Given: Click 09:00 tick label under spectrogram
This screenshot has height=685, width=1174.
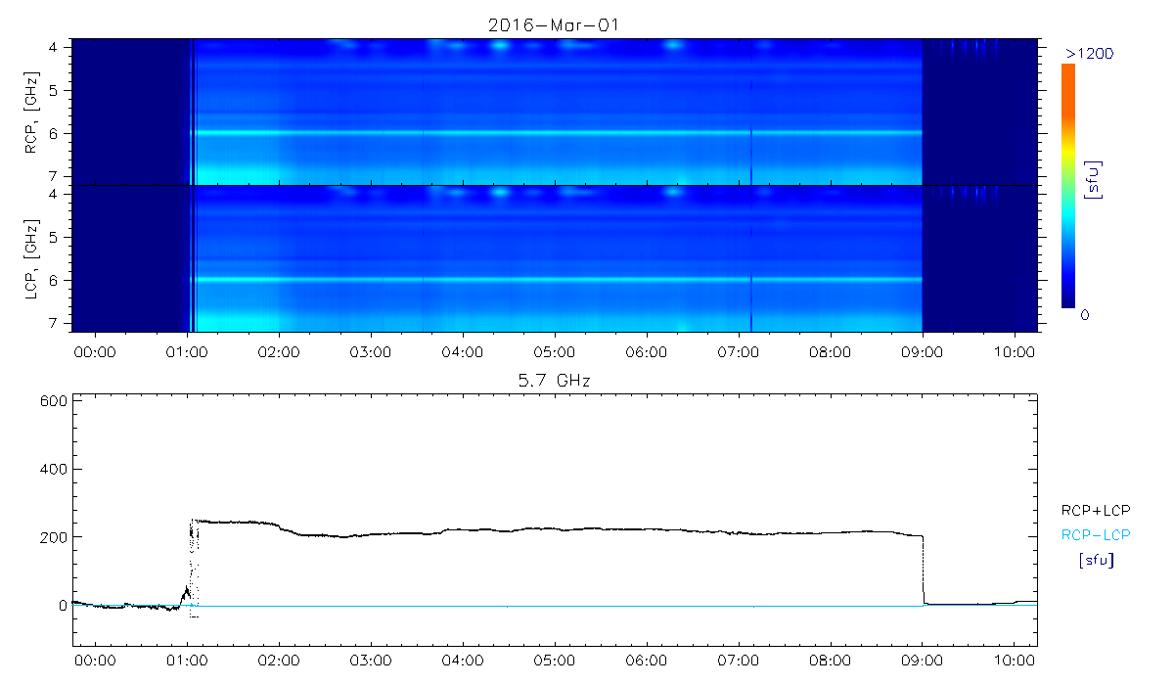Looking at the screenshot, I should pyautogui.click(x=922, y=350).
